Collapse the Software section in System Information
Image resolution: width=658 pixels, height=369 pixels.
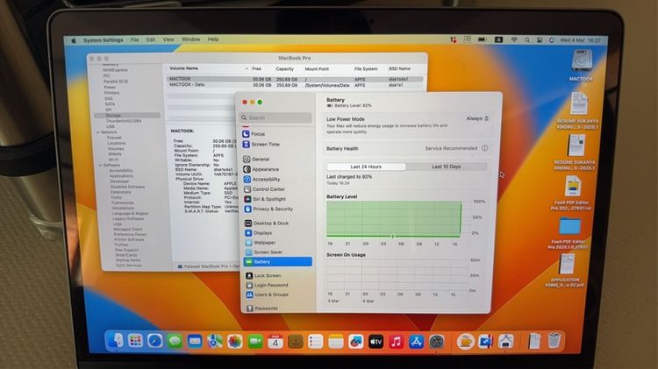click(100, 165)
